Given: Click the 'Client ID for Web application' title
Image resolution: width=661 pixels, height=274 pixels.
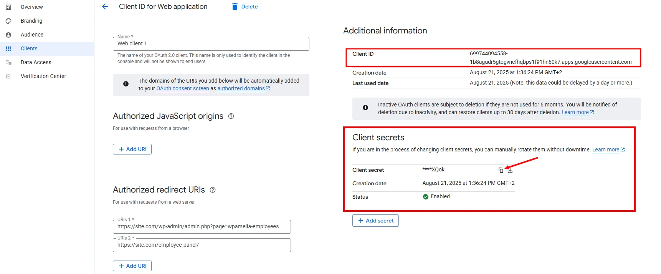Looking at the screenshot, I should [163, 7].
